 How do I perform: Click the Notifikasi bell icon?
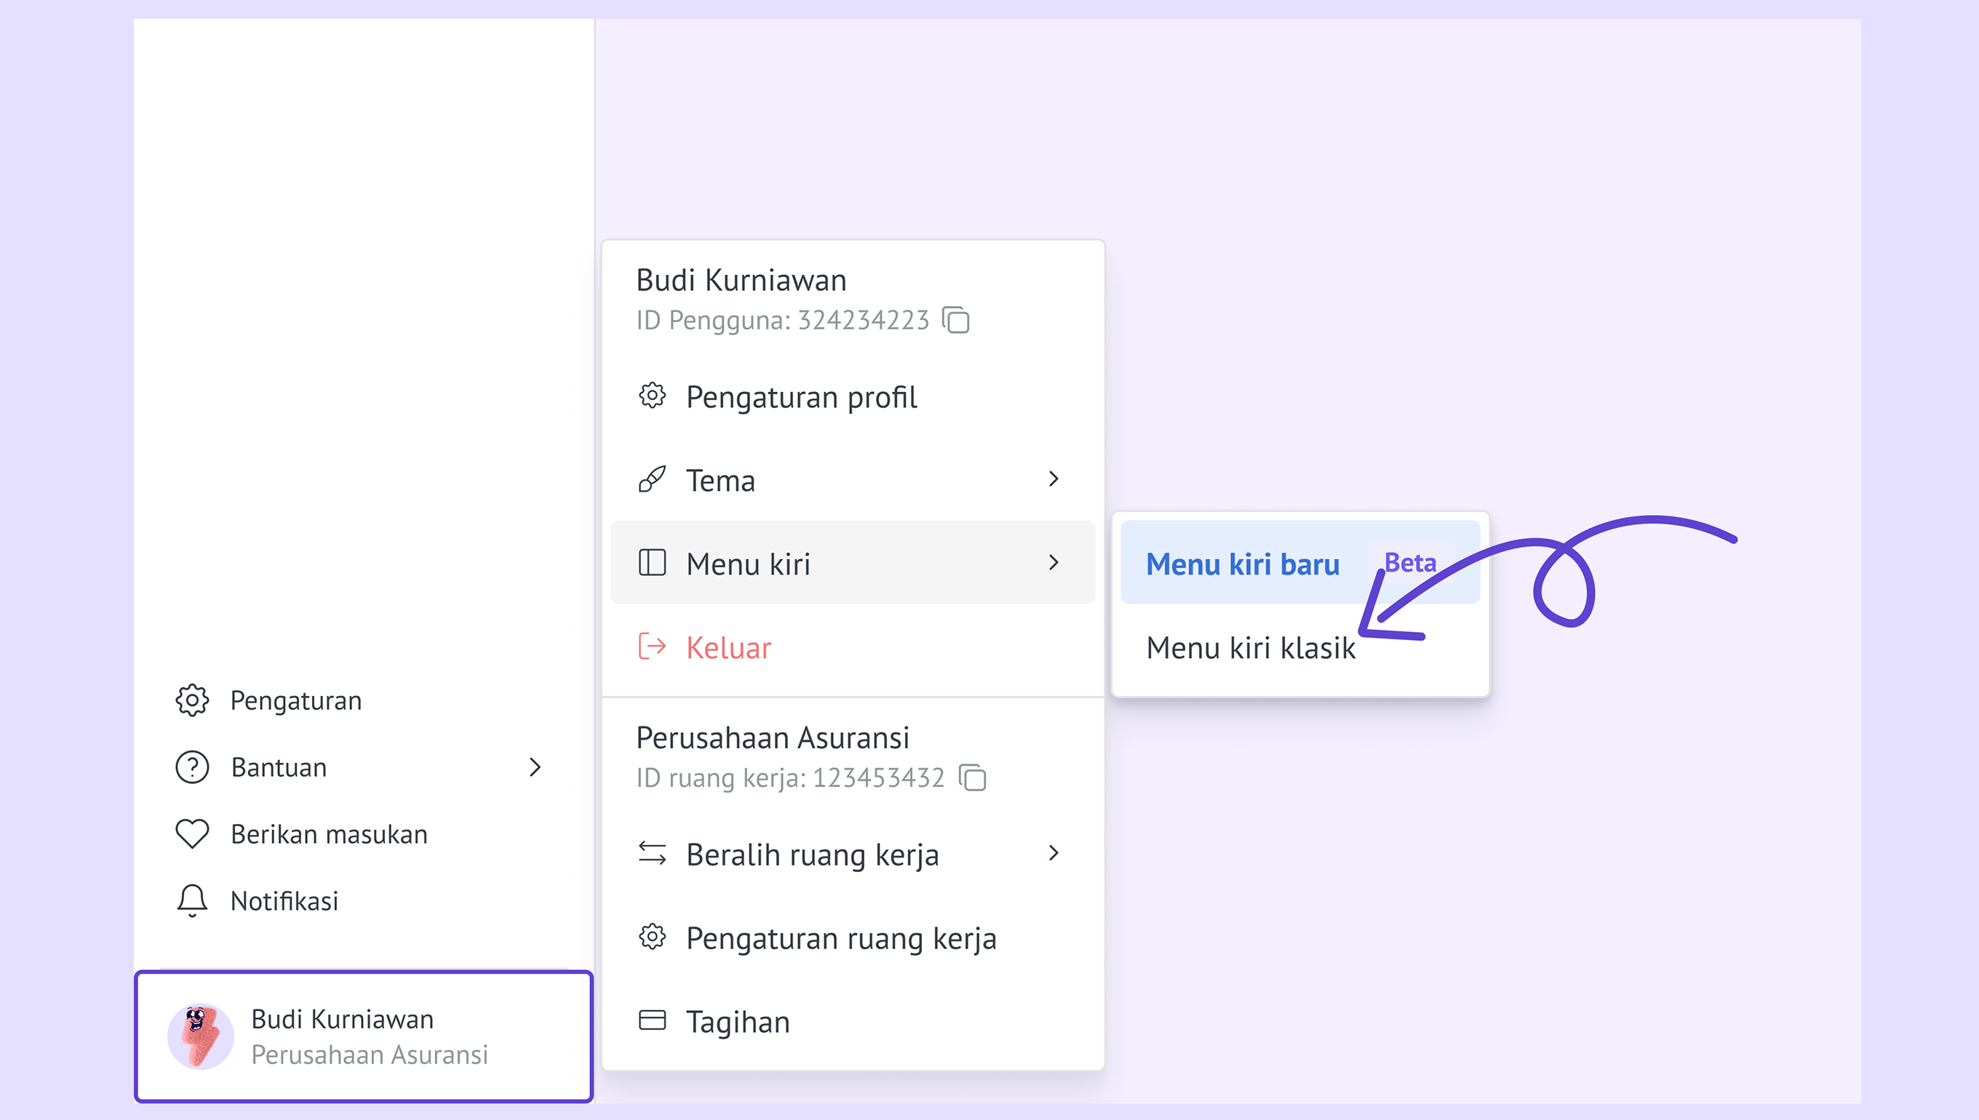click(x=191, y=900)
